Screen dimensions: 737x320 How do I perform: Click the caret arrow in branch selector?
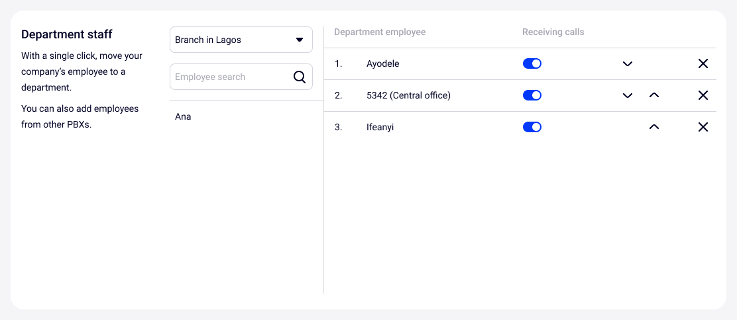coord(299,40)
